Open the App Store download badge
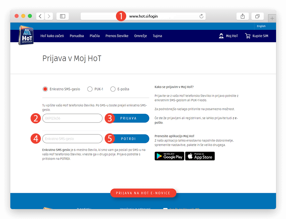The image size is (286, 219). tap(200, 156)
